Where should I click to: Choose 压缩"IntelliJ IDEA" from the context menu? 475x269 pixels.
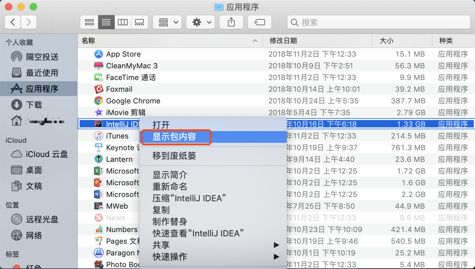point(213,198)
